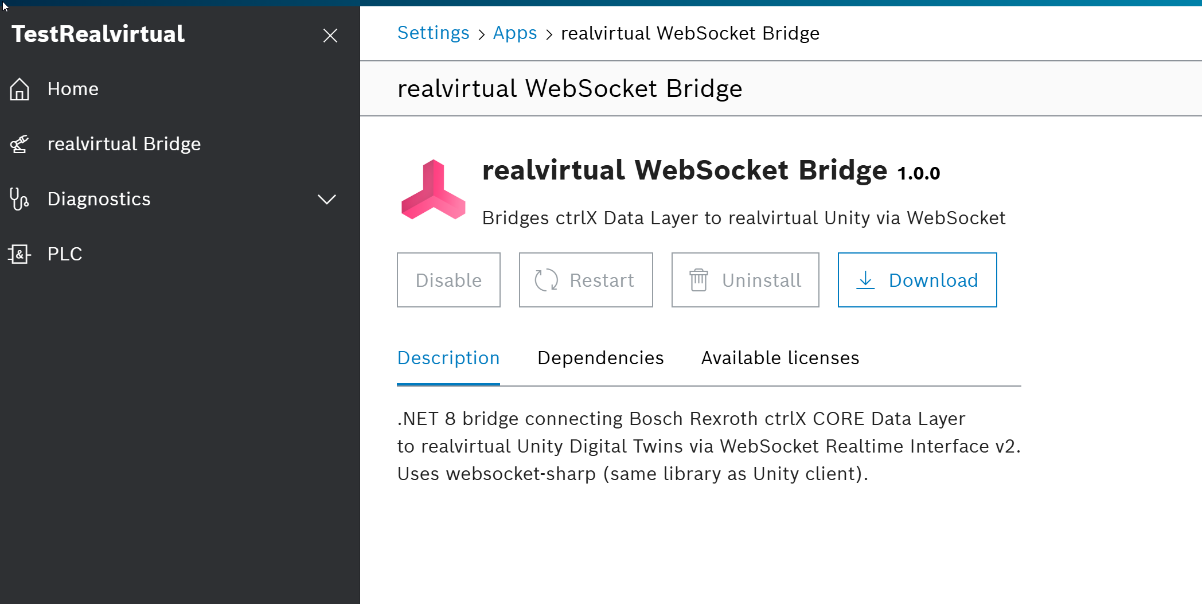This screenshot has height=604, width=1202.
Task: Click the trash can icon on Uninstall
Action: [x=698, y=280]
